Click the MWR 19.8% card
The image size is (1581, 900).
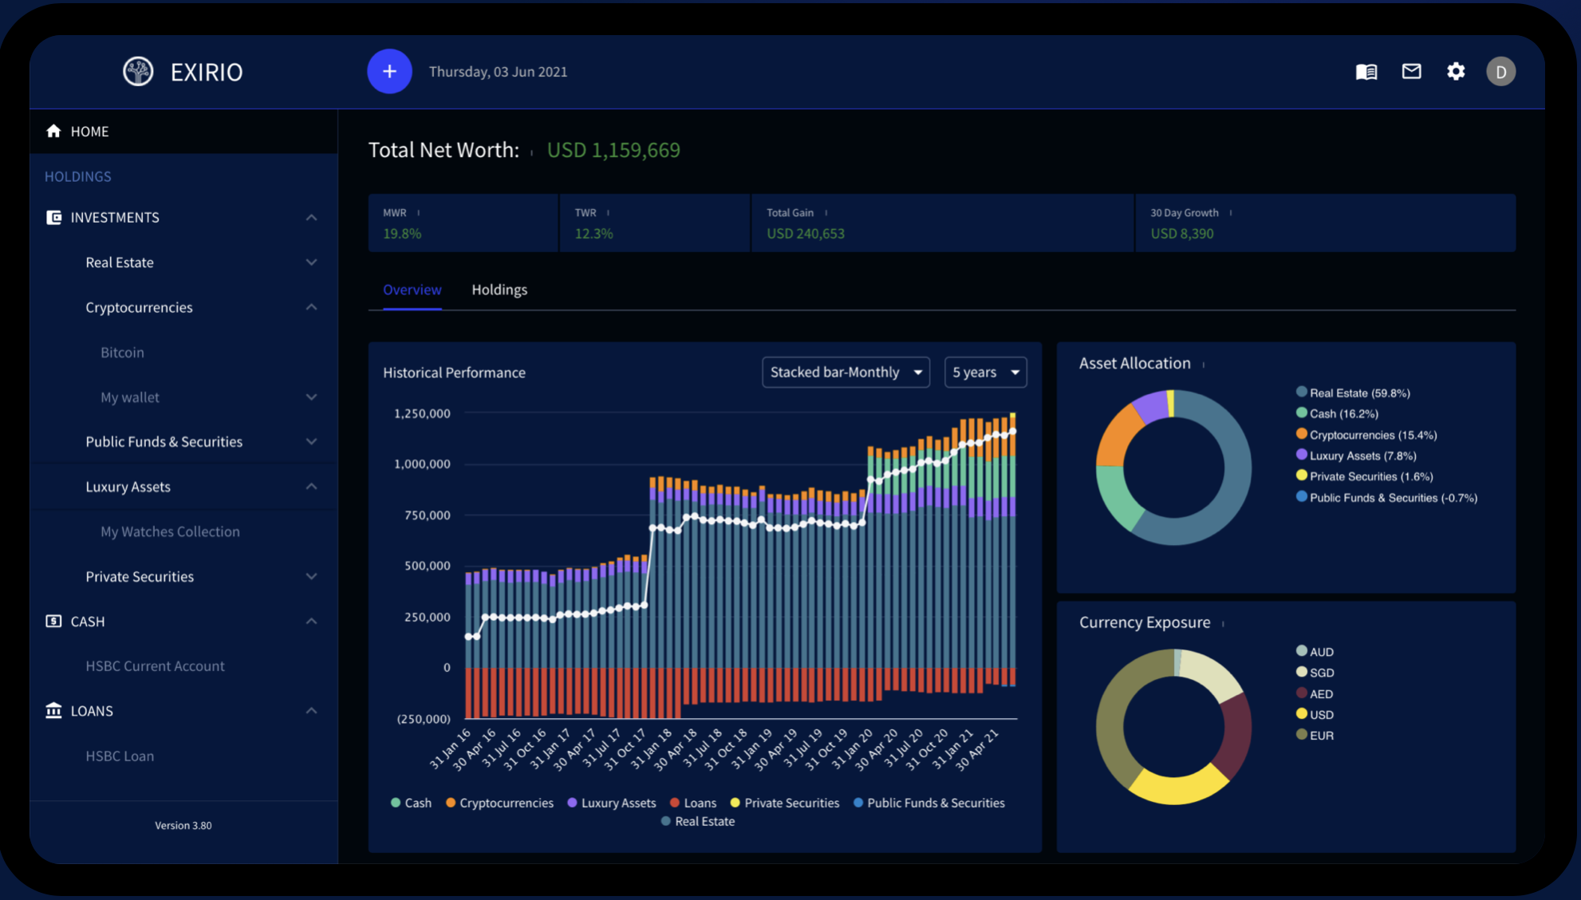tap(463, 223)
